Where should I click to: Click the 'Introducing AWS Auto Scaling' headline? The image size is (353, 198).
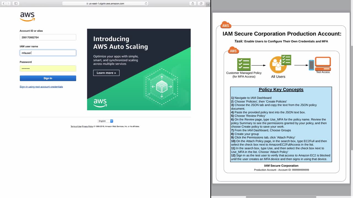tap(121, 43)
